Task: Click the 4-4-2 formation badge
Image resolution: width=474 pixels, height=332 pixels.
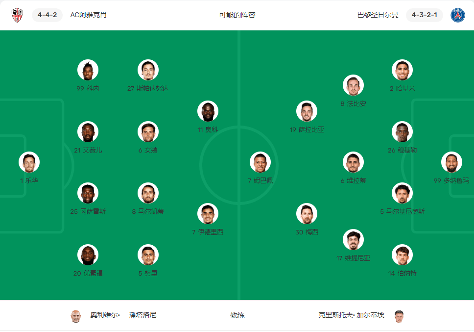Action: (x=47, y=15)
